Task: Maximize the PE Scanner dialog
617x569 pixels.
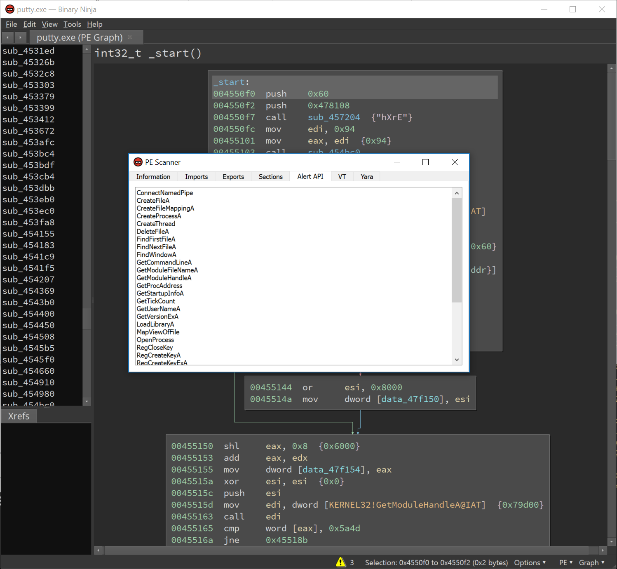Action: coord(425,162)
